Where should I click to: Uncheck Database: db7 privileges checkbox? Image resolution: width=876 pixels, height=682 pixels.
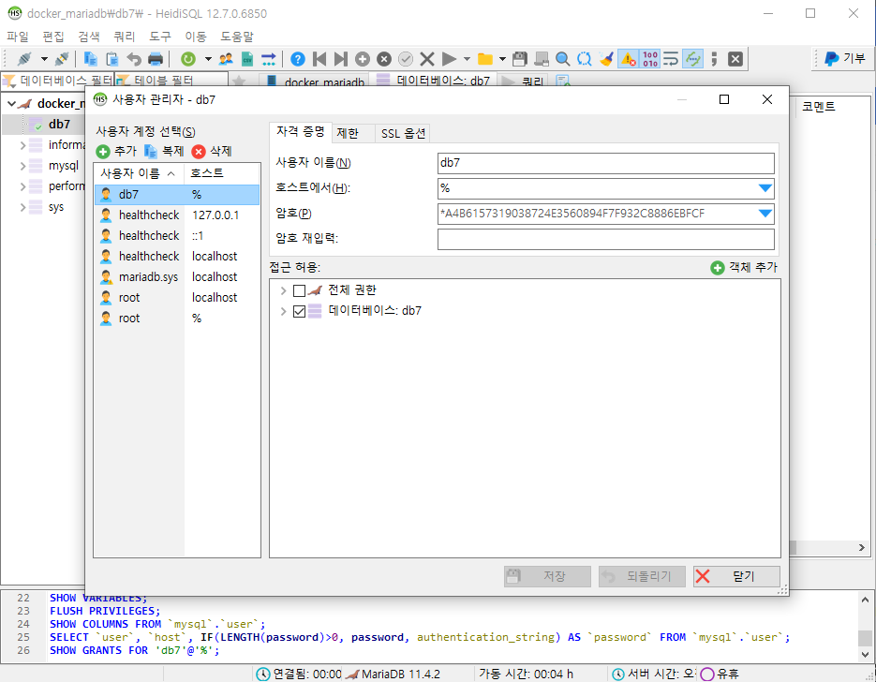pyautogui.click(x=300, y=311)
